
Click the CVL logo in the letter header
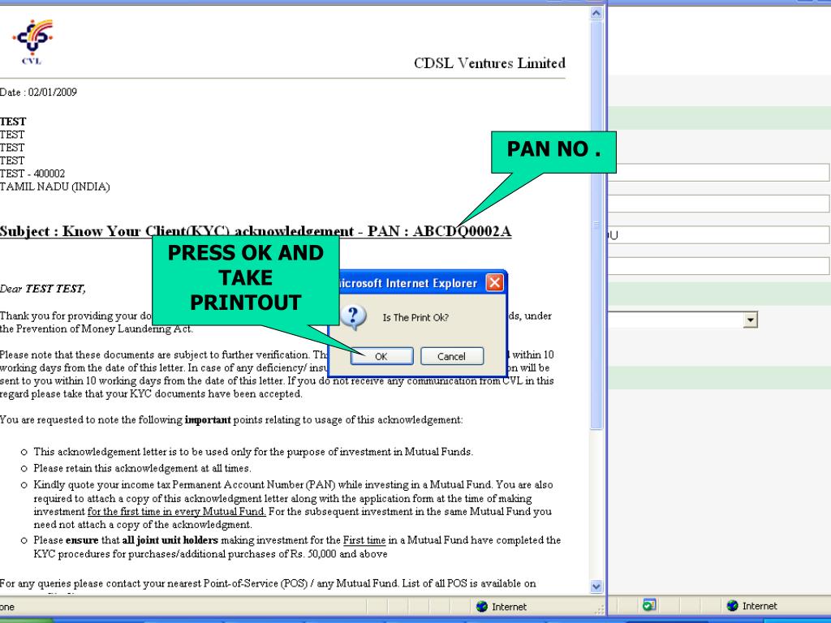pos(32,42)
